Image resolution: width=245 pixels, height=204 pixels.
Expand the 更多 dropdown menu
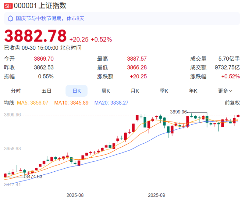225,91
